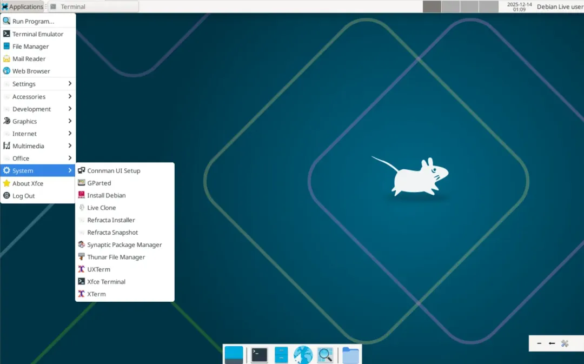Launch Terminal Emulator from the Applications menu
The width and height of the screenshot is (584, 364).
(x=38, y=34)
